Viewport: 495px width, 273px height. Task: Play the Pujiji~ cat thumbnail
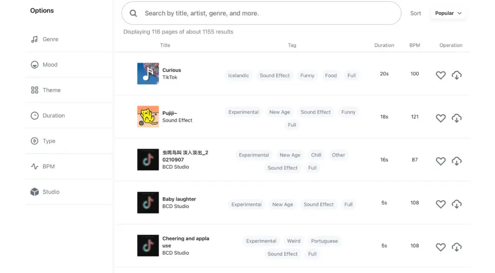(x=148, y=116)
